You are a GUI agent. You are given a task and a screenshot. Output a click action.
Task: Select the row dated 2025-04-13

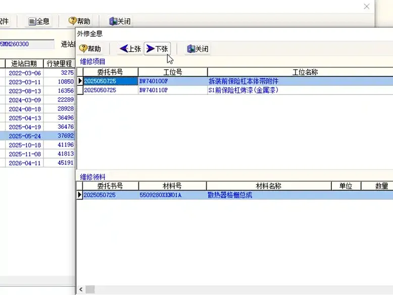(37, 118)
